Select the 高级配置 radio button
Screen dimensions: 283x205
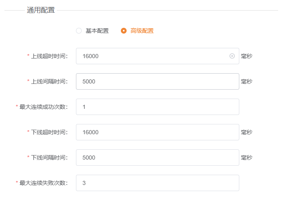124,31
